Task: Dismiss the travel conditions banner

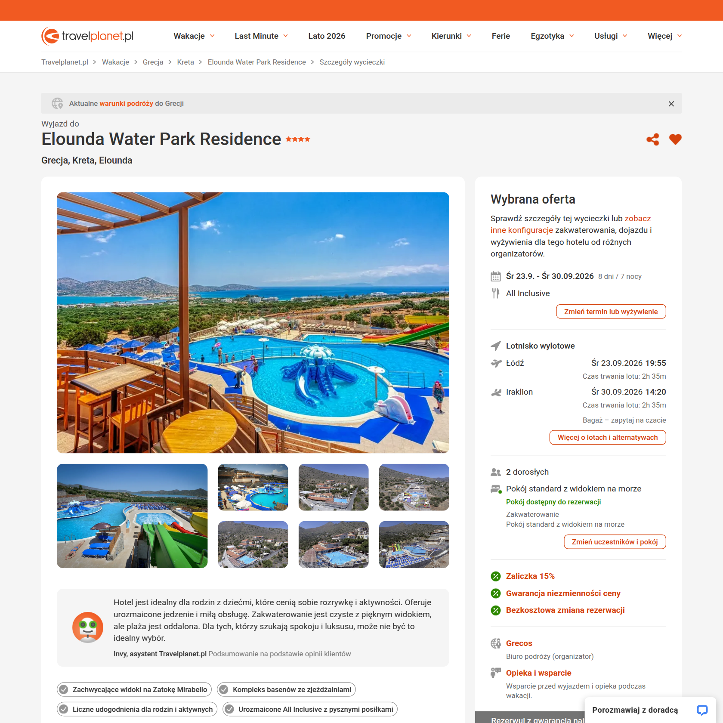Action: pos(671,104)
